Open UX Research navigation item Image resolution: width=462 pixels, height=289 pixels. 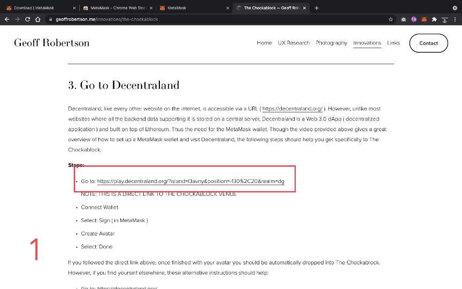point(294,43)
